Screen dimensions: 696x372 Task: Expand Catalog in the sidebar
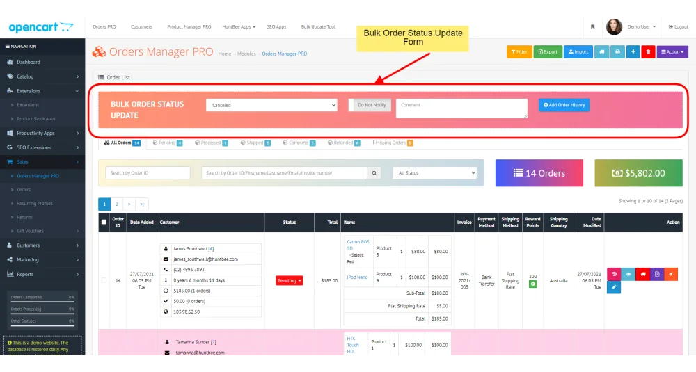pos(42,76)
